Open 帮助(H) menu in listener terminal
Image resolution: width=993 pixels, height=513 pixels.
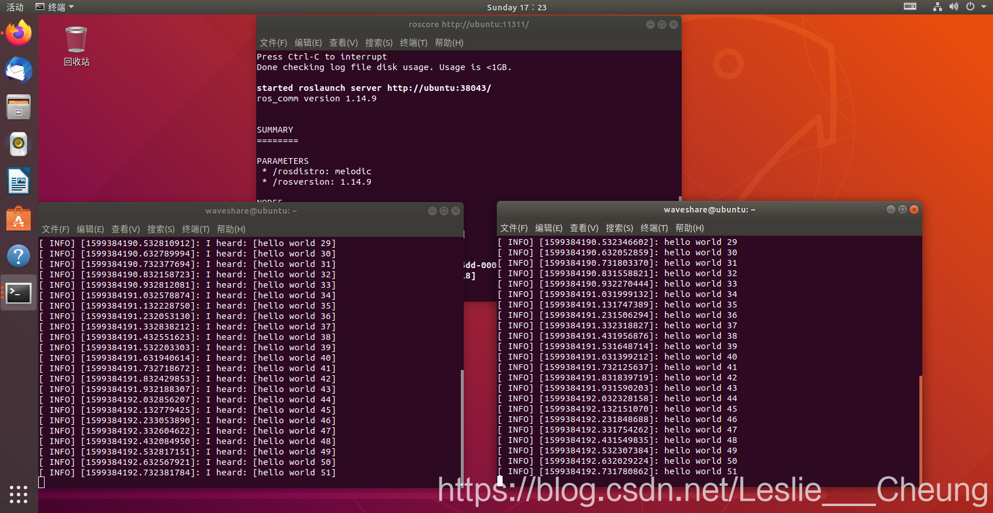coord(231,229)
